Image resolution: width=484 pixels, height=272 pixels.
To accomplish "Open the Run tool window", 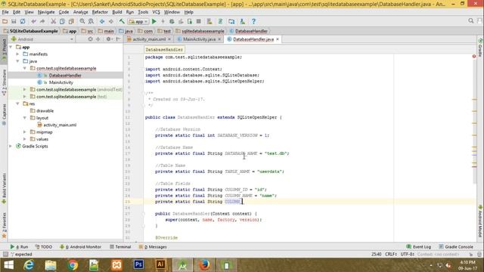I will (x=19, y=247).
